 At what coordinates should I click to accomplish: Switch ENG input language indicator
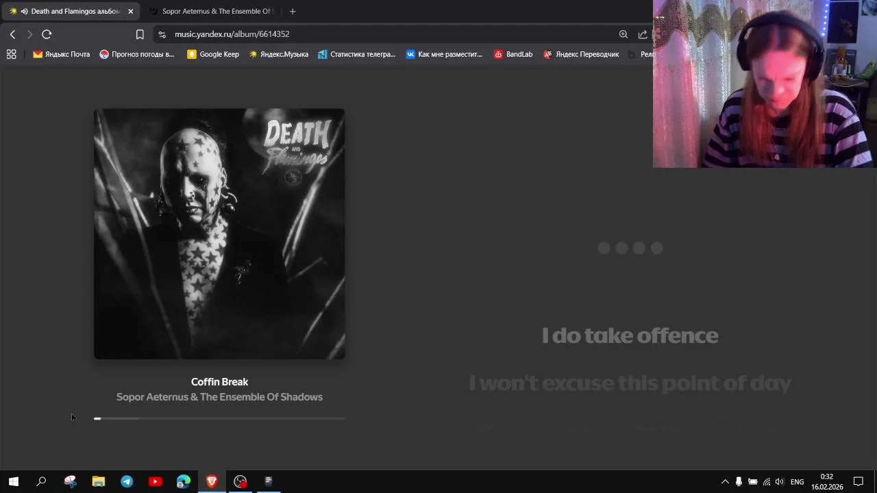pos(797,481)
